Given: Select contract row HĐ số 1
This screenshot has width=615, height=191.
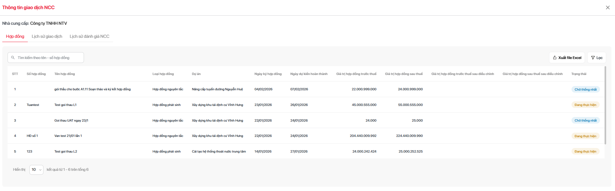Looking at the screenshot, I should [32, 136].
